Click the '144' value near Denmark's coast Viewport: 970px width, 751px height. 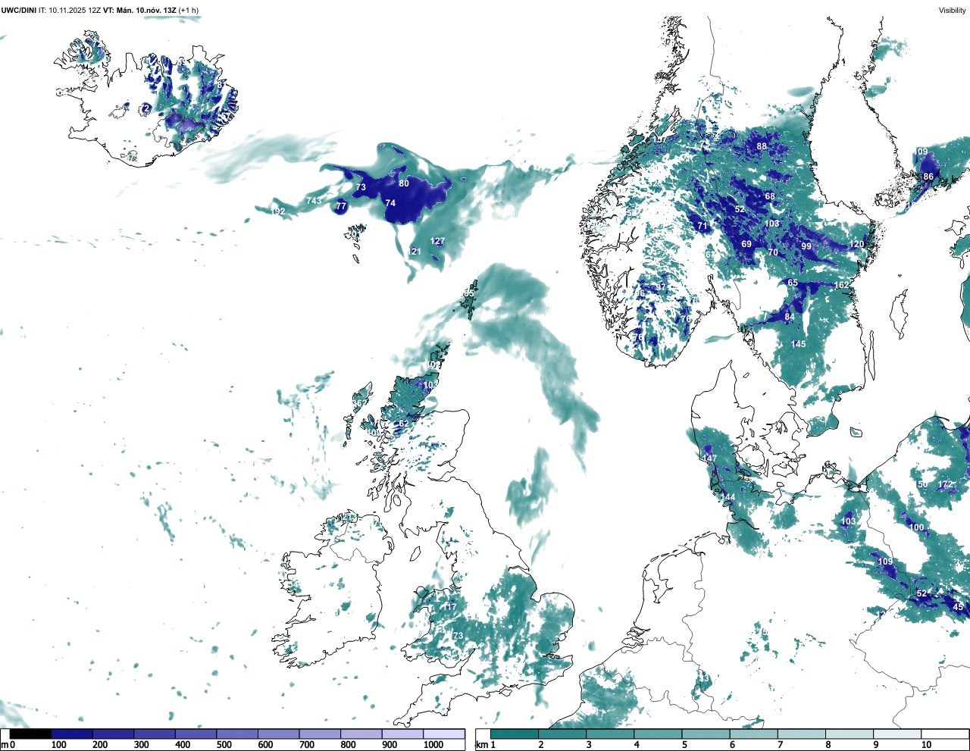728,497
